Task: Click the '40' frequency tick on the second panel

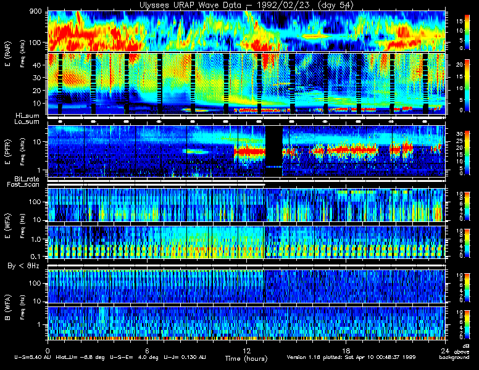Action: (36, 65)
